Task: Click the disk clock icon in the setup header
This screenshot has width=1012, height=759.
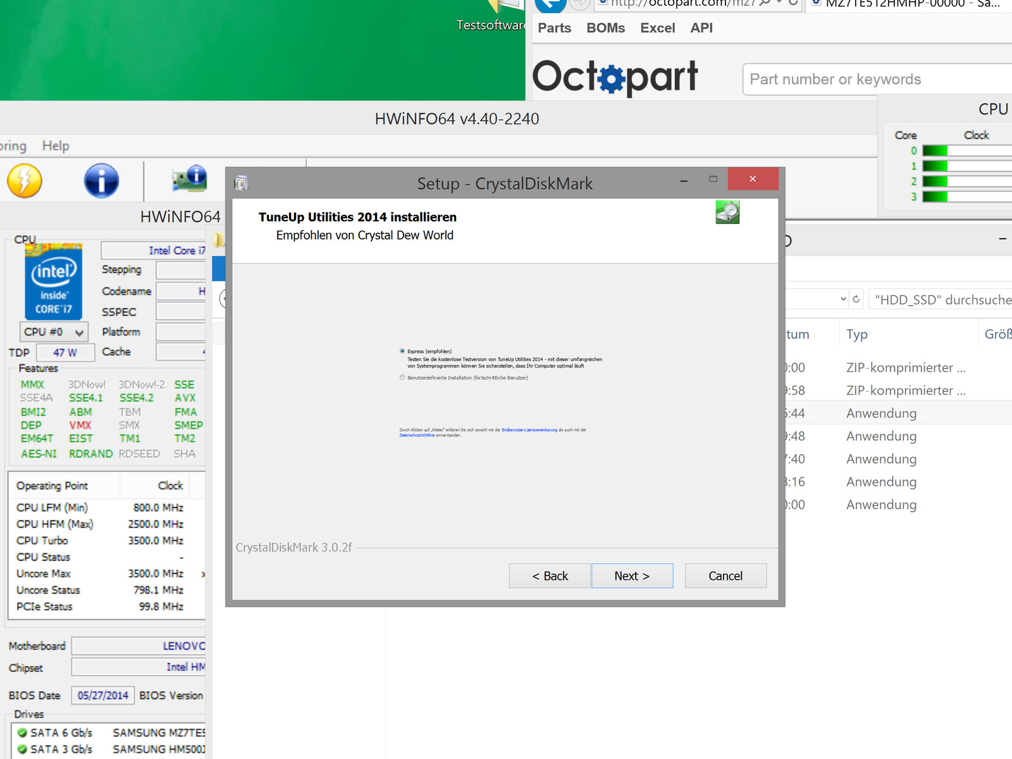Action: click(727, 212)
